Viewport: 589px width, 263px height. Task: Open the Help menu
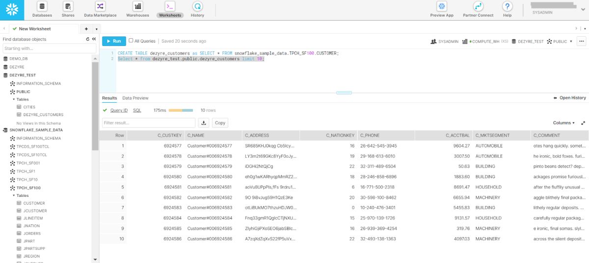tap(508, 9)
